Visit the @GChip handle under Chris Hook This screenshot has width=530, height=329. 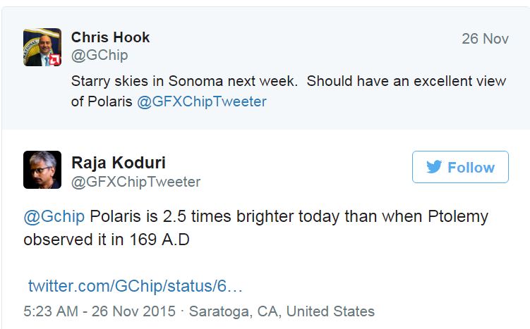(100, 56)
